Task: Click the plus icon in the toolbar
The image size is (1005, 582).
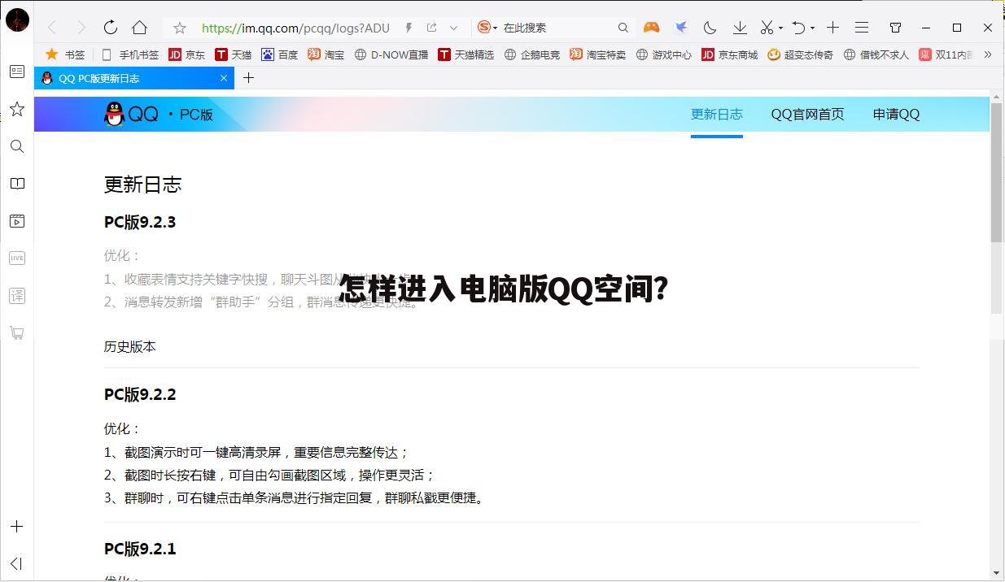Action: [832, 28]
